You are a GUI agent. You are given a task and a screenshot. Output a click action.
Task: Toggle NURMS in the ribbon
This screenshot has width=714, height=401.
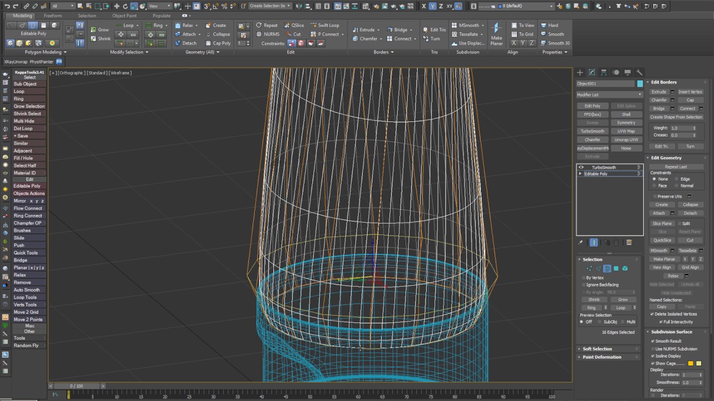point(268,34)
